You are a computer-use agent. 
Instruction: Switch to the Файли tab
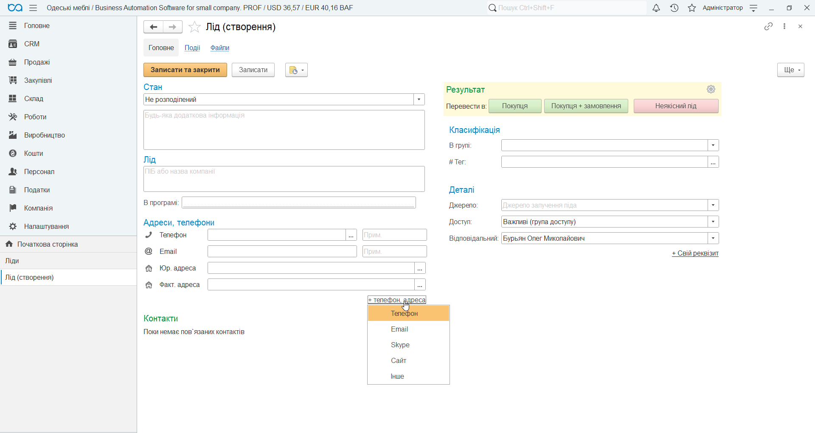click(x=220, y=48)
